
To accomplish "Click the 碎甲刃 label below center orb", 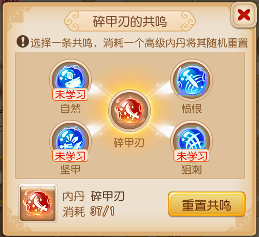I will (x=129, y=143).
